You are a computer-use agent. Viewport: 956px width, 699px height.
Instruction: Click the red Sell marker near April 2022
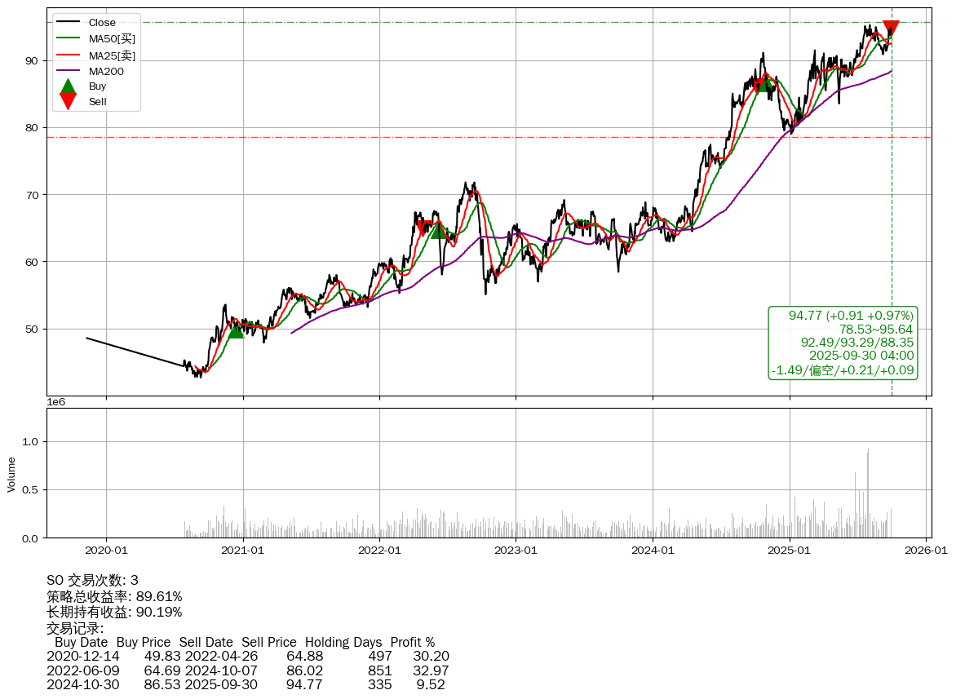[423, 228]
